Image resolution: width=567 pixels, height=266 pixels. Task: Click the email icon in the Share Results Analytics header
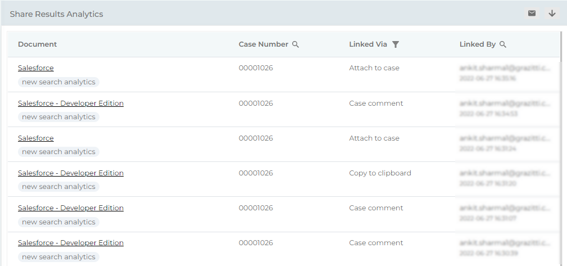point(532,13)
